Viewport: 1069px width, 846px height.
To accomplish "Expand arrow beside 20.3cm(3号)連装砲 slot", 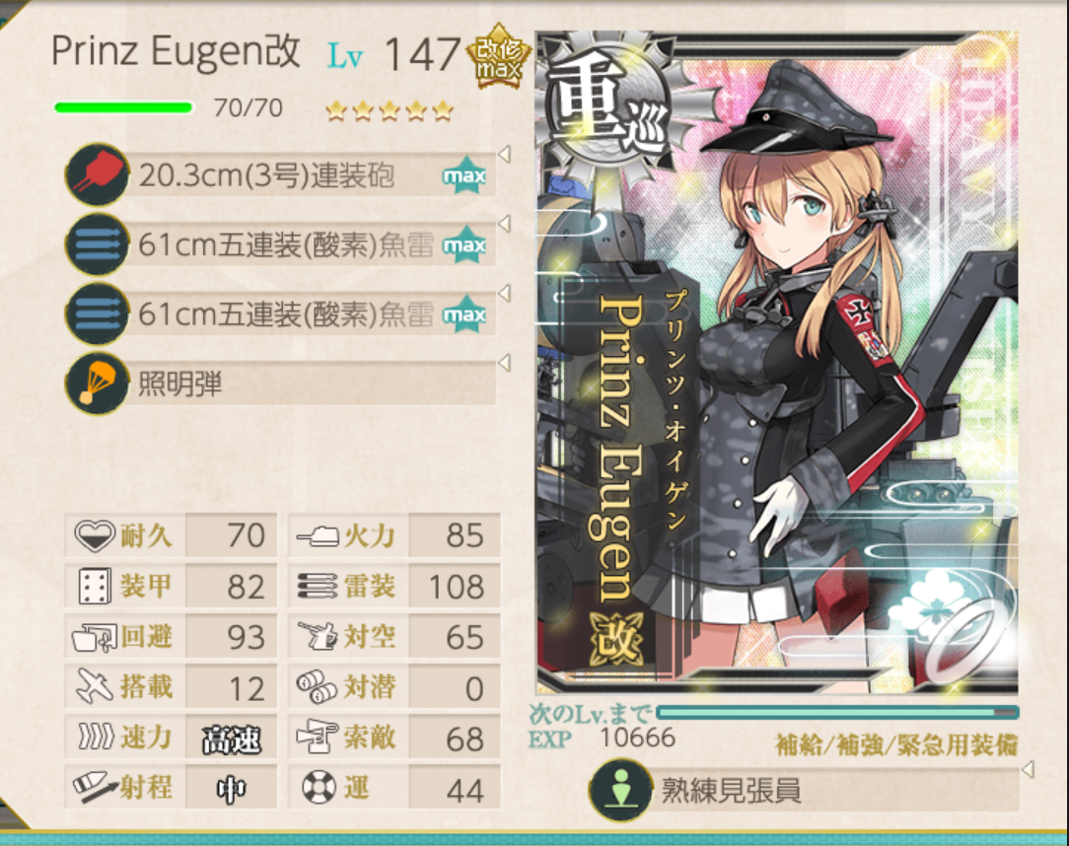I will (x=505, y=154).
